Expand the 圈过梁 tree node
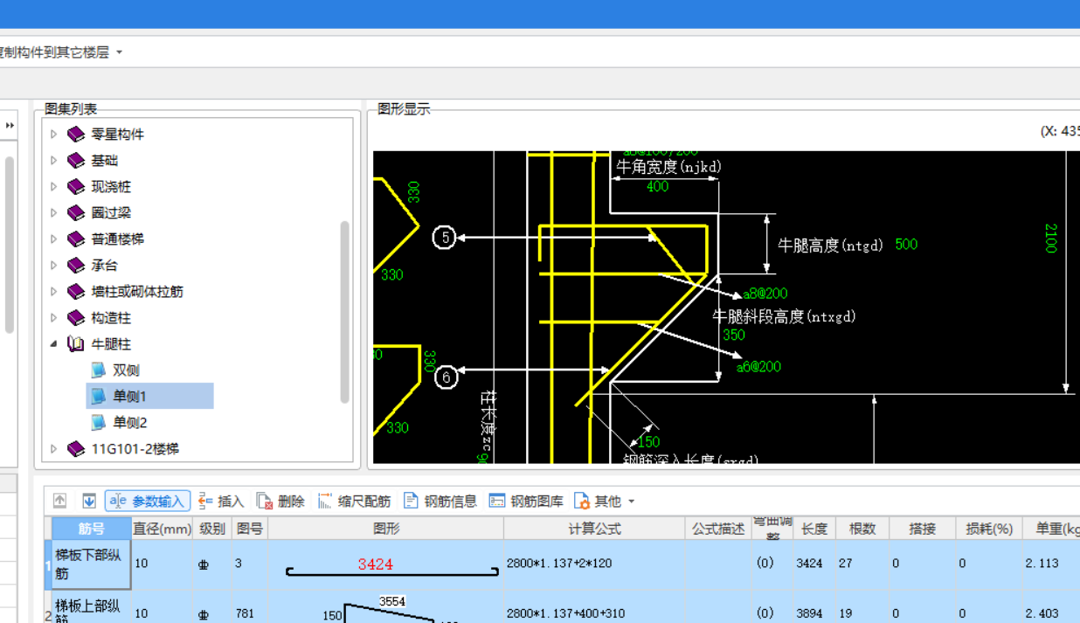Image resolution: width=1080 pixels, height=623 pixels. tap(53, 213)
